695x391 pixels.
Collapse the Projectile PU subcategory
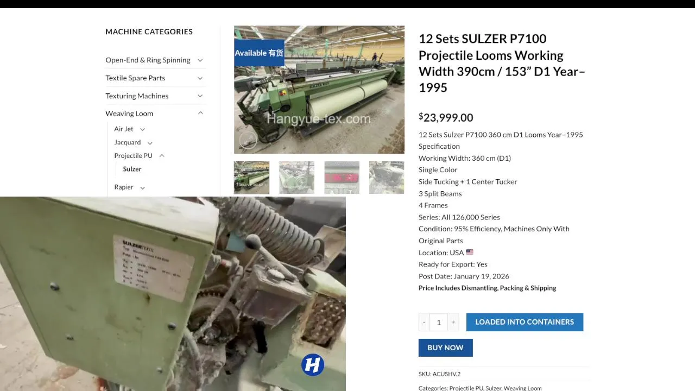pos(162,156)
